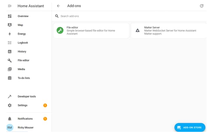Click the File editor wrench icon in sidebar

click(10, 60)
